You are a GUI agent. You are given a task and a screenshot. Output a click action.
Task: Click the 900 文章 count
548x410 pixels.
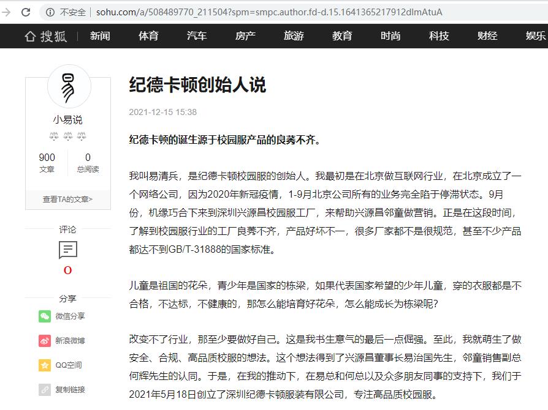pos(47,163)
